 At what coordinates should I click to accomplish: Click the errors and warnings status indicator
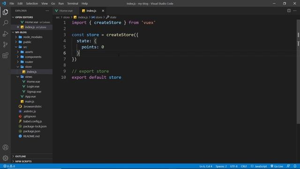(x=9, y=166)
